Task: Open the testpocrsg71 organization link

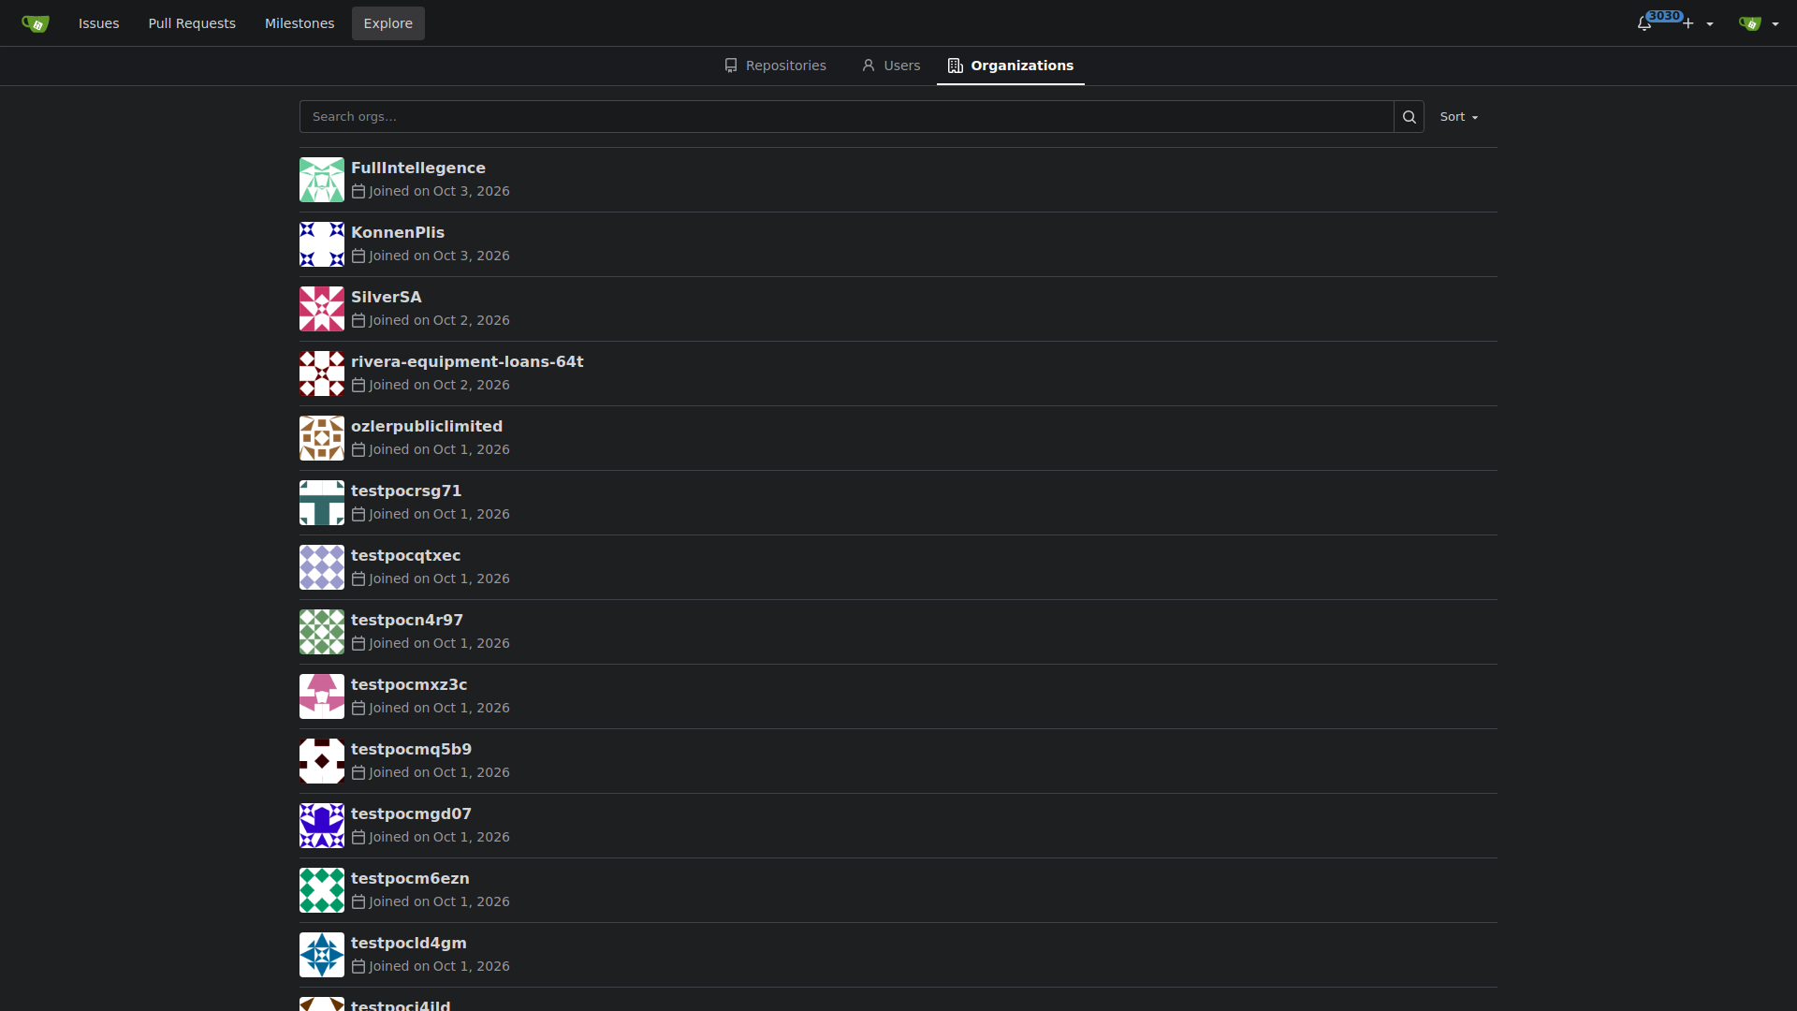Action: pyautogui.click(x=406, y=491)
